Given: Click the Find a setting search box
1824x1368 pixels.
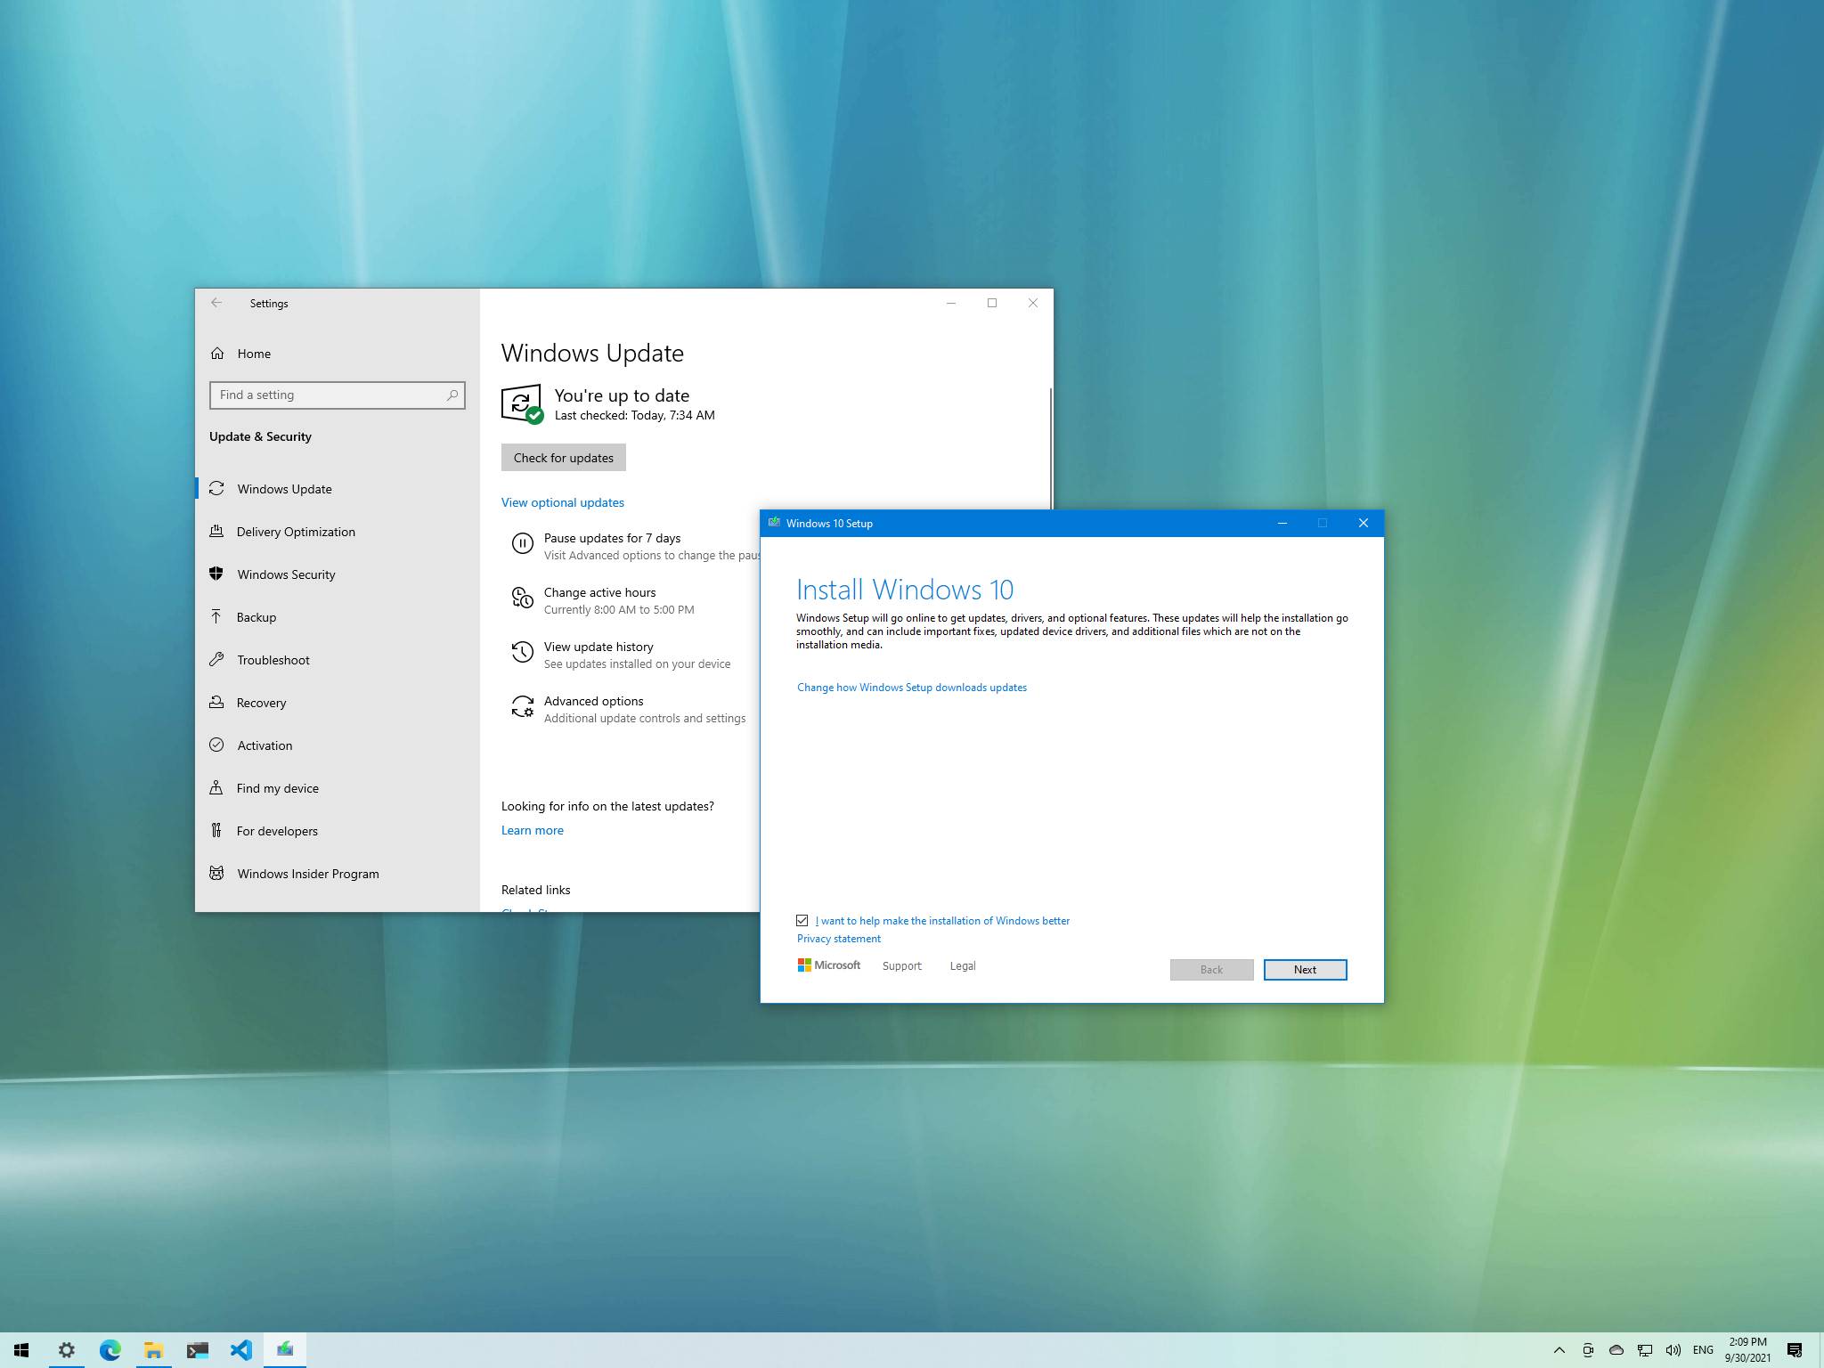Looking at the screenshot, I should point(330,395).
